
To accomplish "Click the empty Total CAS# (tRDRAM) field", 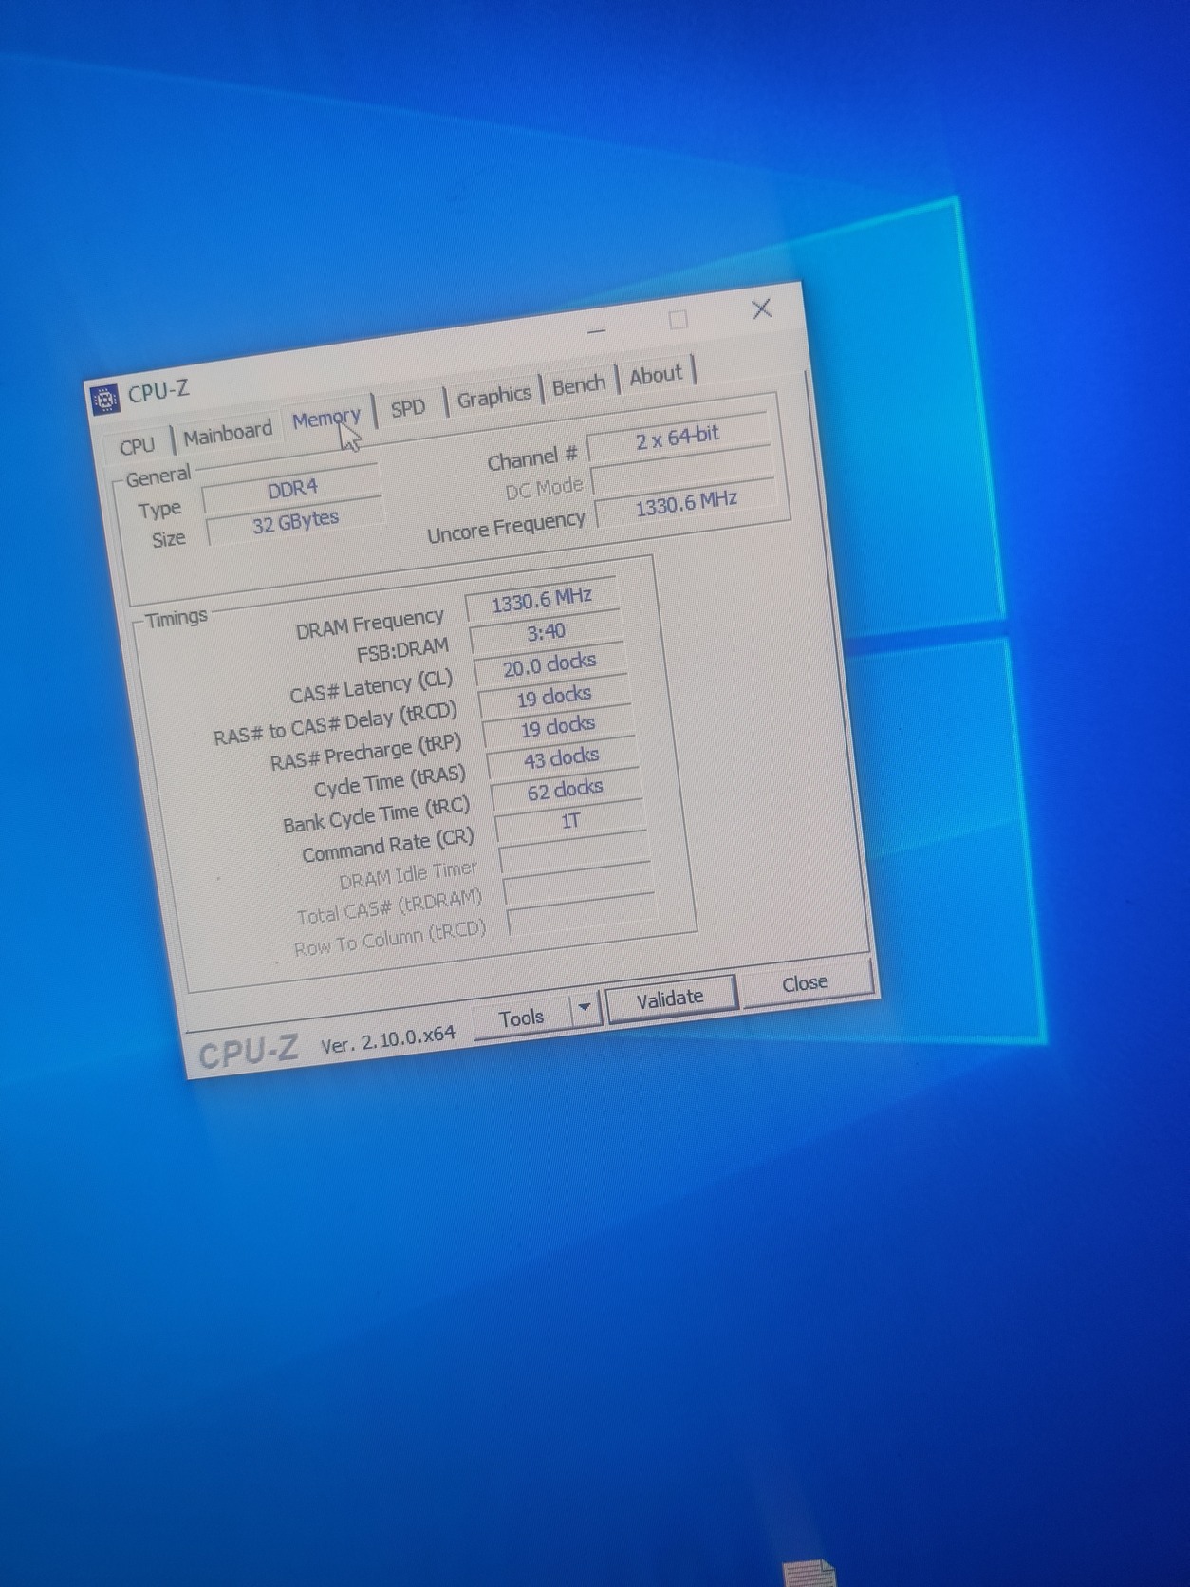I will point(579,884).
